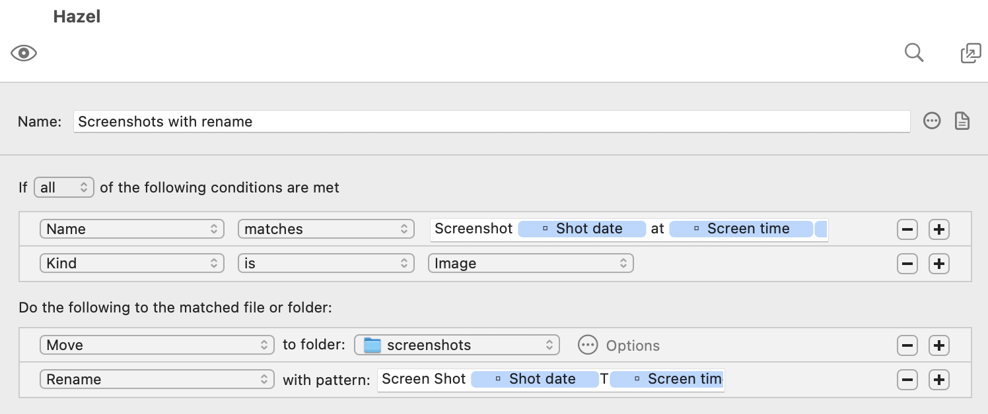Viewport: 988px width, 414px height.
Task: Select the Shot date token in match pattern
Action: pyautogui.click(x=581, y=229)
